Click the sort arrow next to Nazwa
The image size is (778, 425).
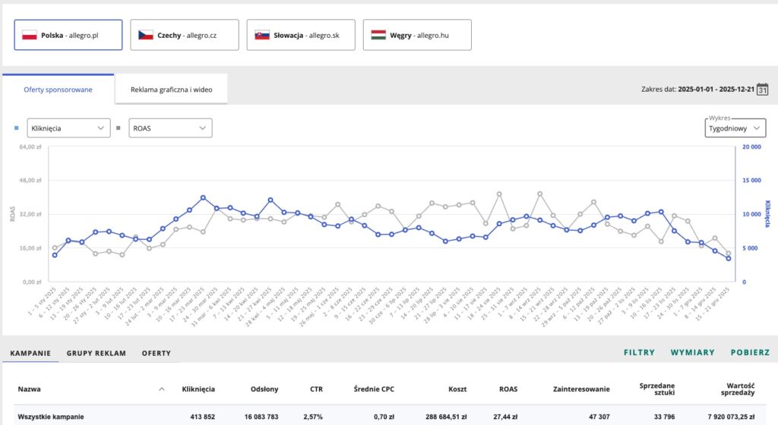[x=161, y=389]
